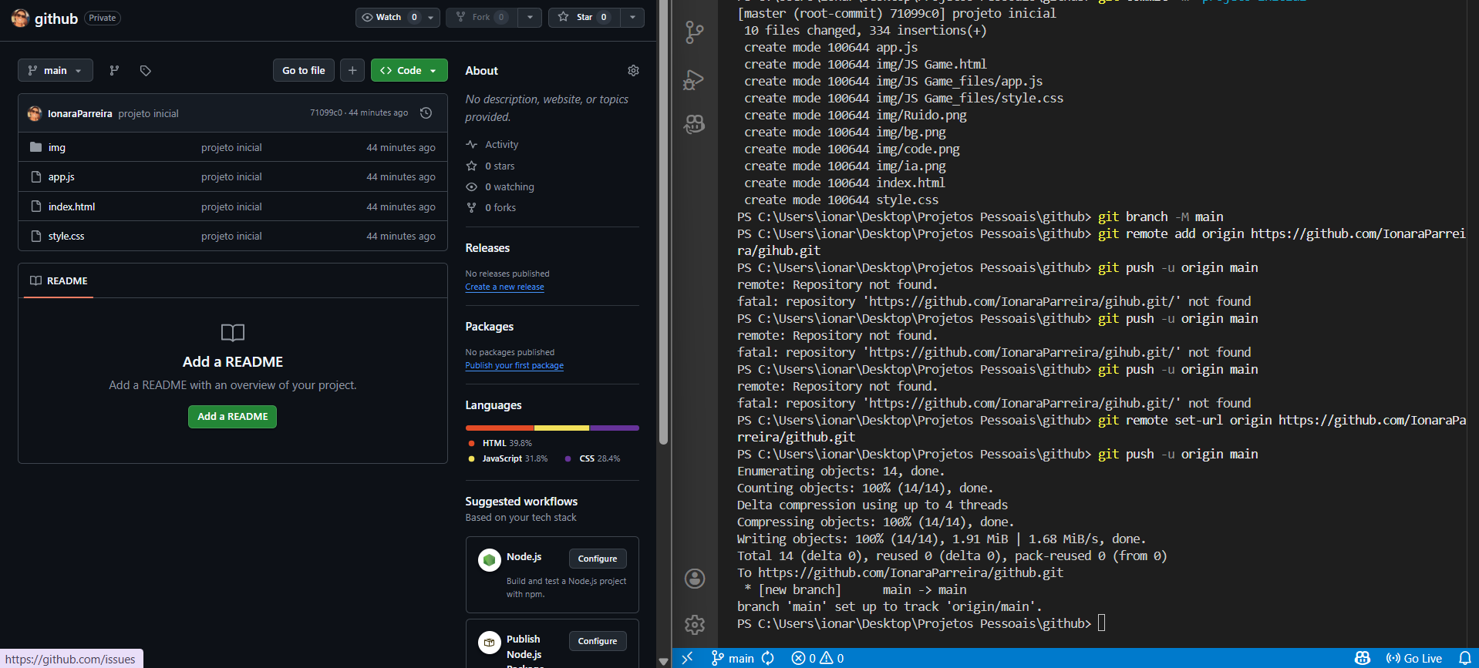1479x668 pixels.
Task: View tags icon in repository toolbar
Action: [x=145, y=71]
